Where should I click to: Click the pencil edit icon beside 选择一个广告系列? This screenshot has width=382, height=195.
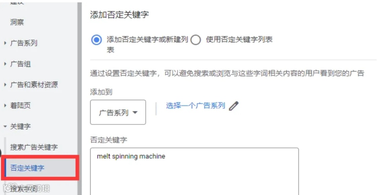pyautogui.click(x=234, y=106)
